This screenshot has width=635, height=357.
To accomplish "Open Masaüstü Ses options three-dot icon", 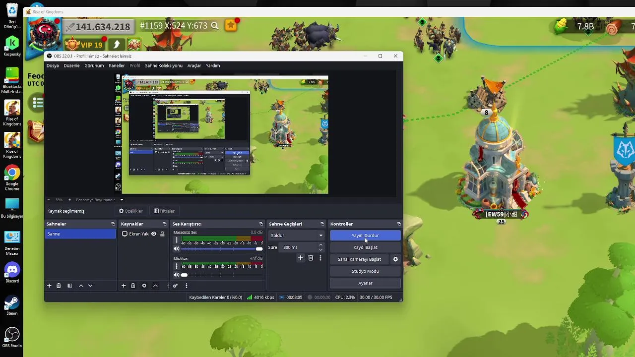I will [176, 240].
